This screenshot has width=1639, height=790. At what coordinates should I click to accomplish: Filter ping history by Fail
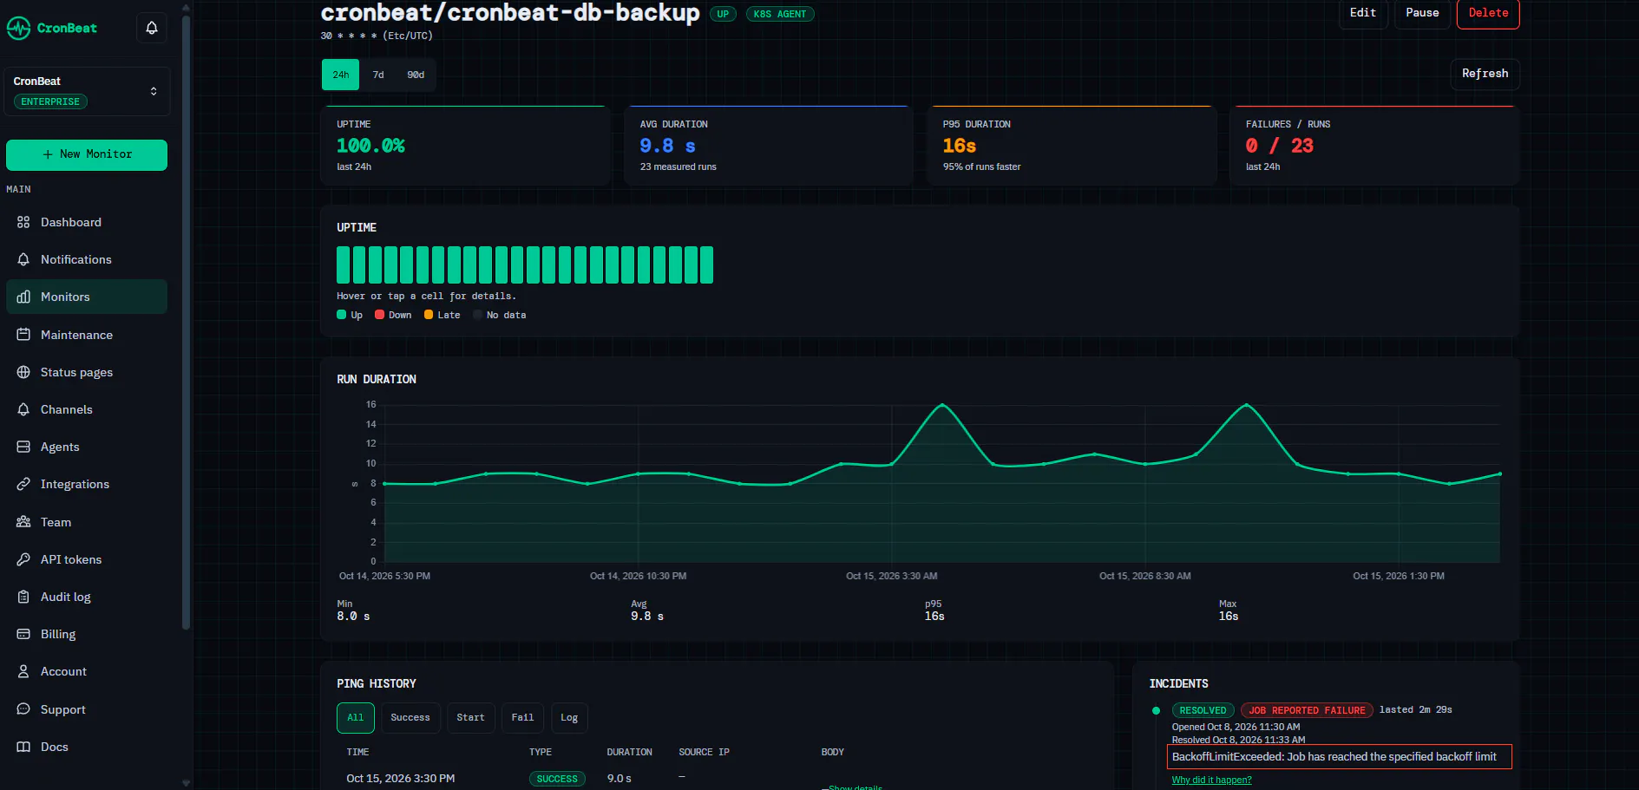522,718
